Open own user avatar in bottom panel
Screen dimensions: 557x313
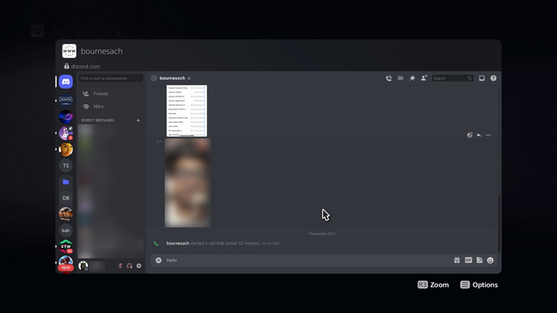pyautogui.click(x=84, y=266)
